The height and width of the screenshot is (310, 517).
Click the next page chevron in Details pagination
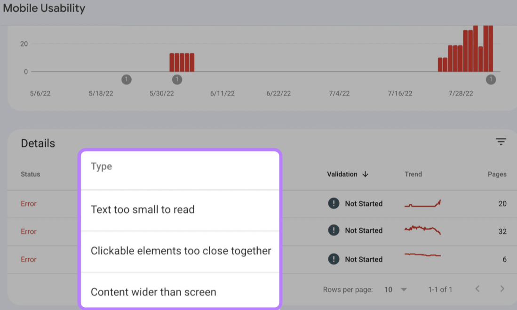coord(502,289)
